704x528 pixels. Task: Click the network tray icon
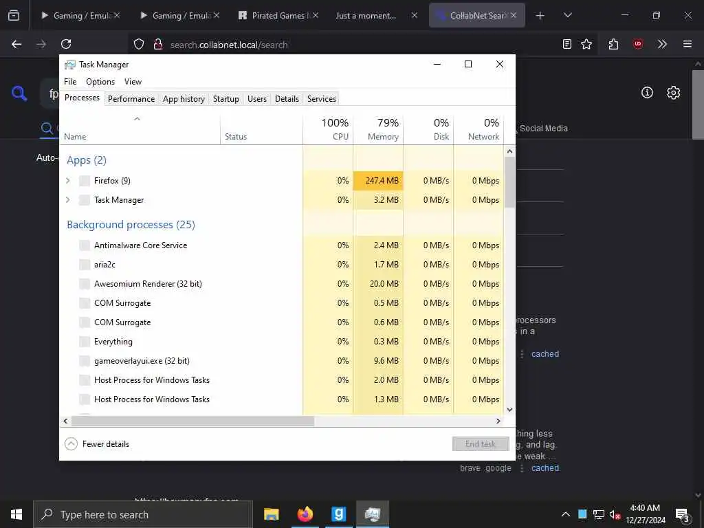(599, 514)
